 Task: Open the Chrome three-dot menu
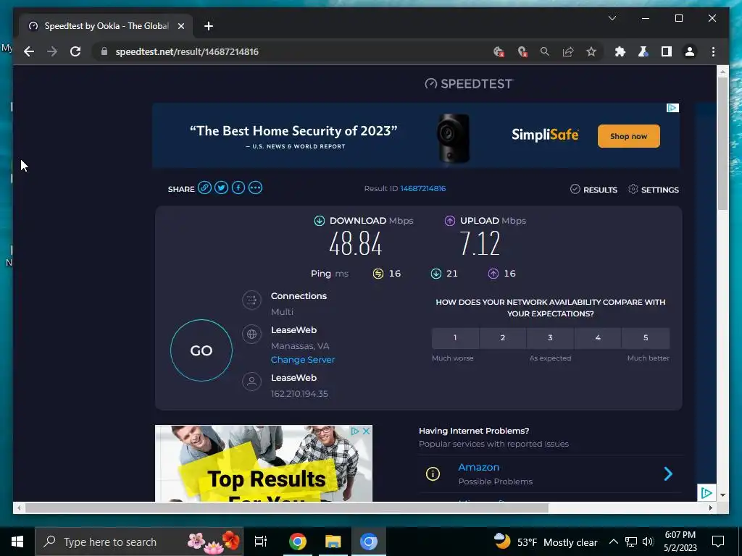click(713, 51)
